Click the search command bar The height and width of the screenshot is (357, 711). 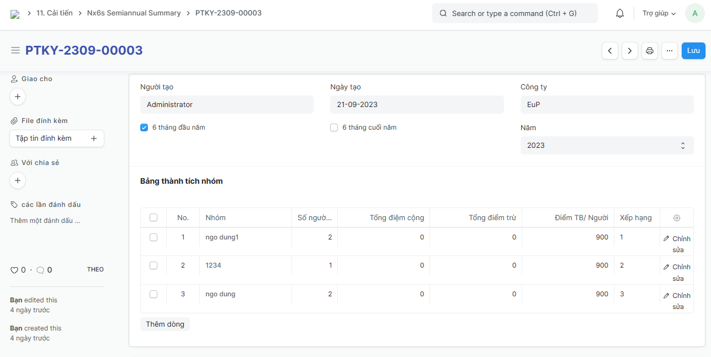[x=514, y=13]
